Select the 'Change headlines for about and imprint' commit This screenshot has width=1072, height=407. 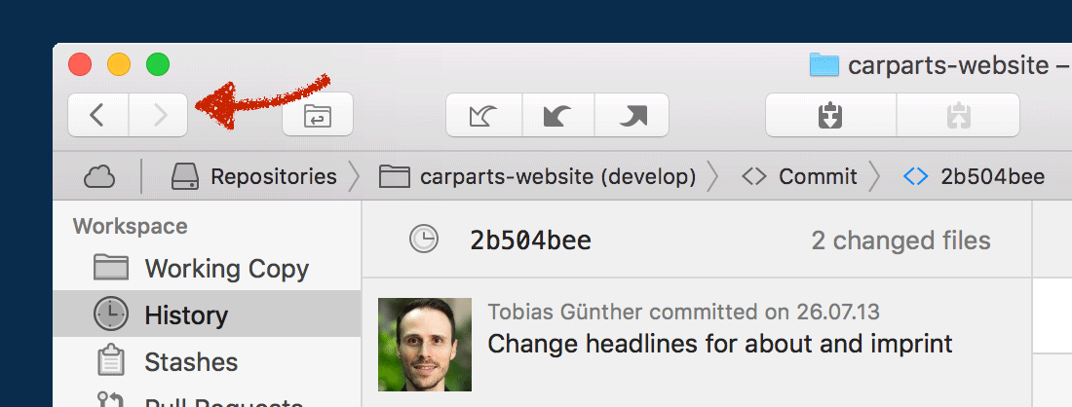pos(719,343)
